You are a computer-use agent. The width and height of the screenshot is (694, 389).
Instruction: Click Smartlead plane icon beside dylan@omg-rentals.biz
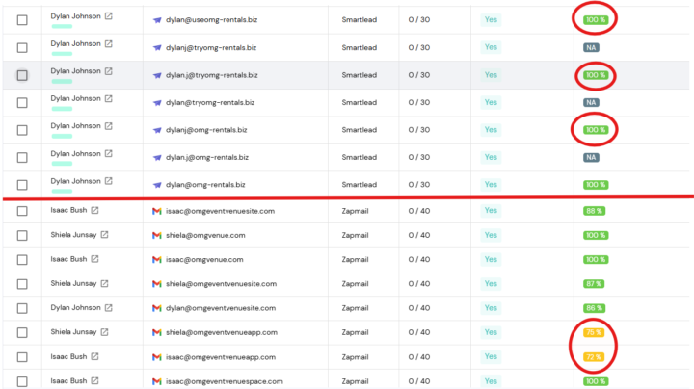click(x=157, y=185)
